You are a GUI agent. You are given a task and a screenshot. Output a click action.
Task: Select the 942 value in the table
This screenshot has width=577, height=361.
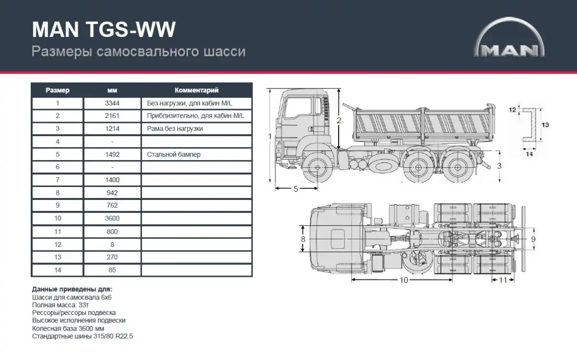[x=113, y=193]
